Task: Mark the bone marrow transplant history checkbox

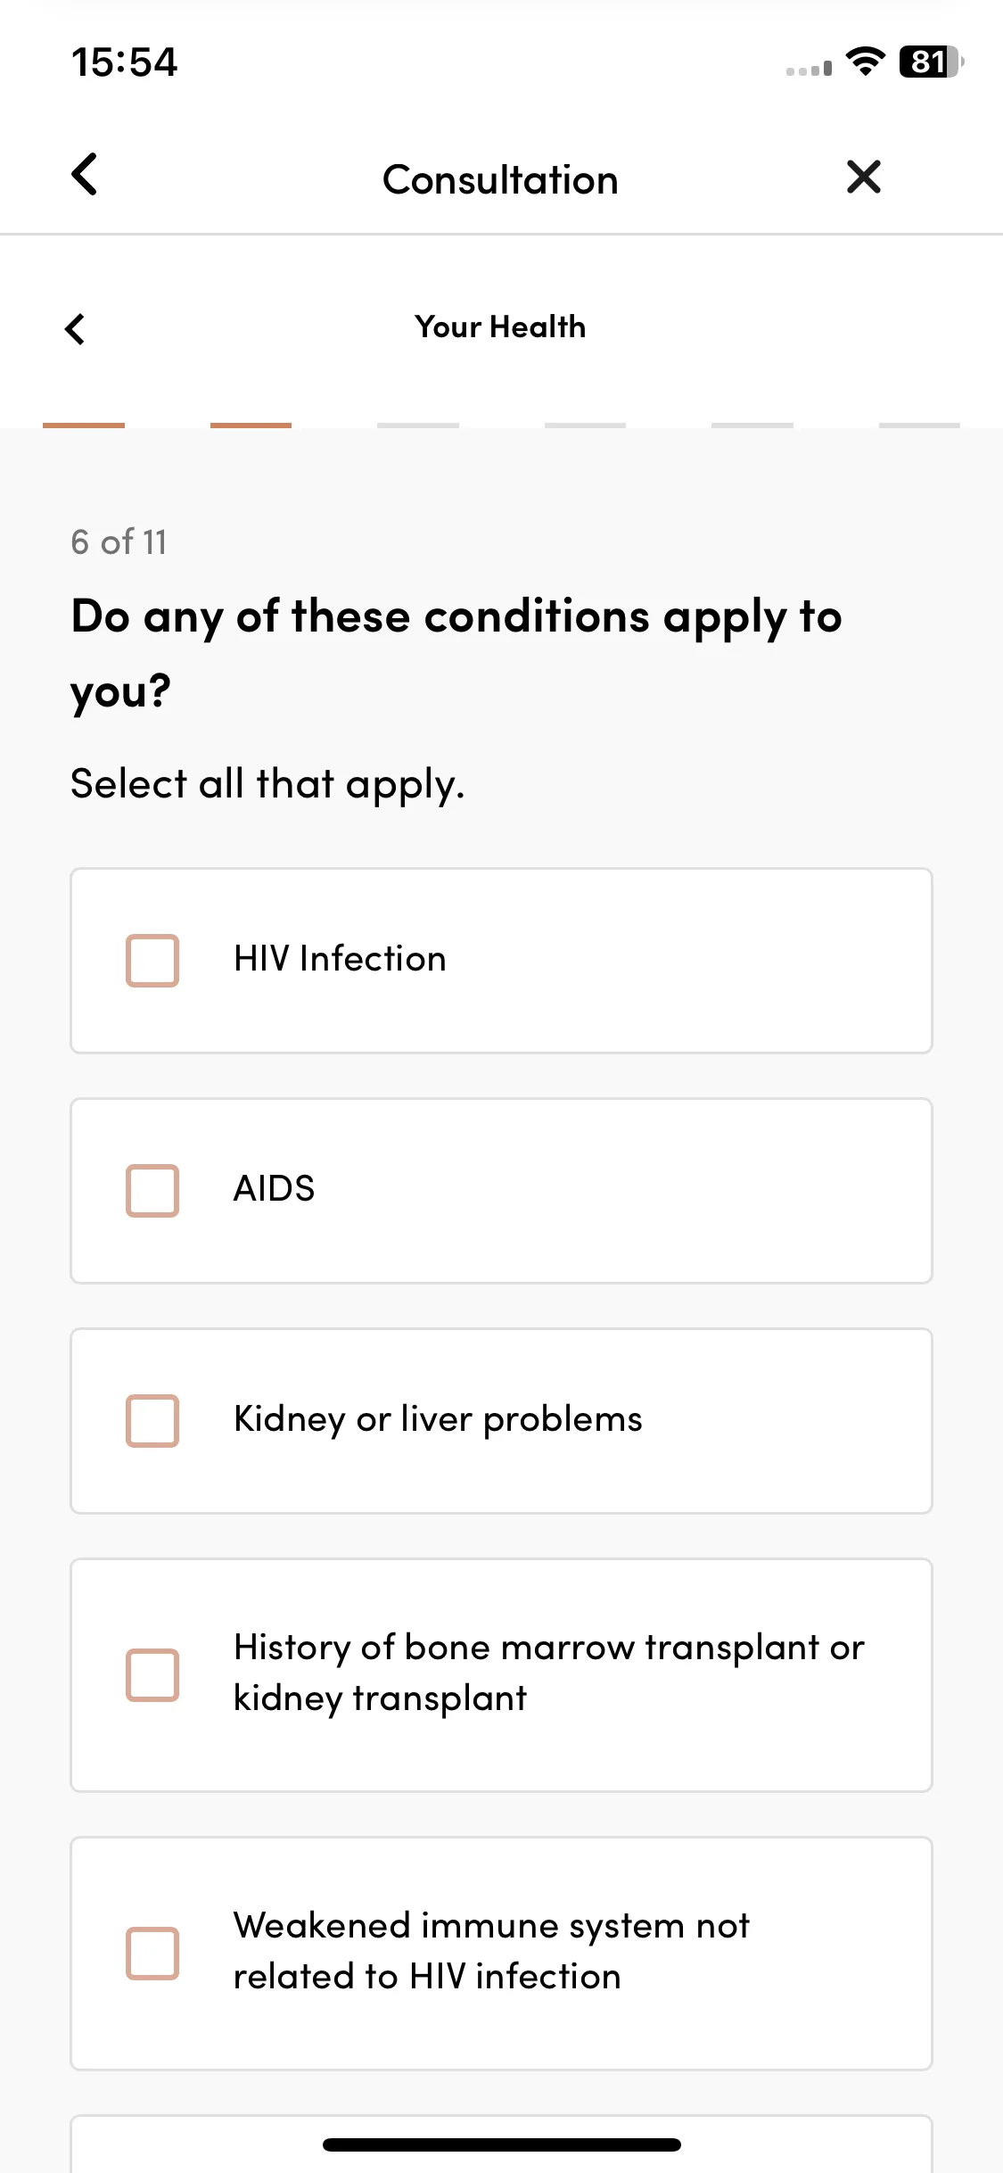Action: pos(152,1675)
